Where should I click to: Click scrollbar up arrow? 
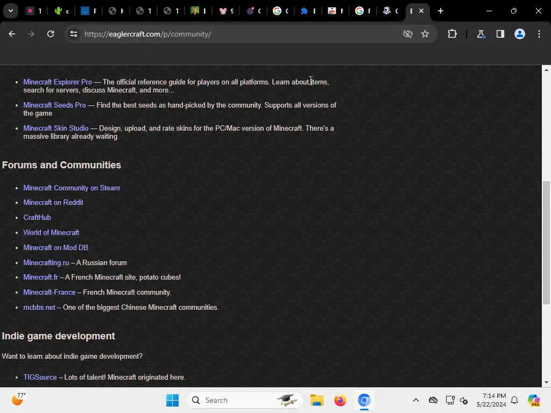coord(546,70)
